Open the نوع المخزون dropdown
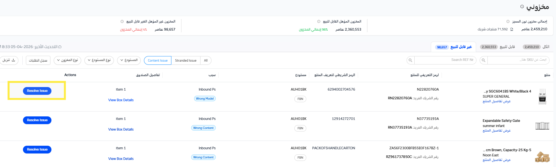556x167 pixels. point(67,60)
